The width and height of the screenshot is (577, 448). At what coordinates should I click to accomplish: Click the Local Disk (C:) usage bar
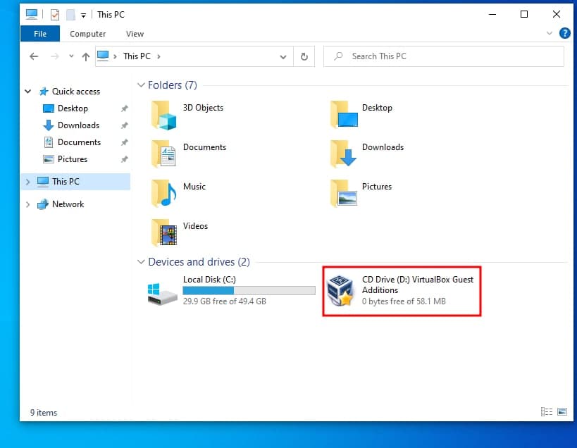249,291
